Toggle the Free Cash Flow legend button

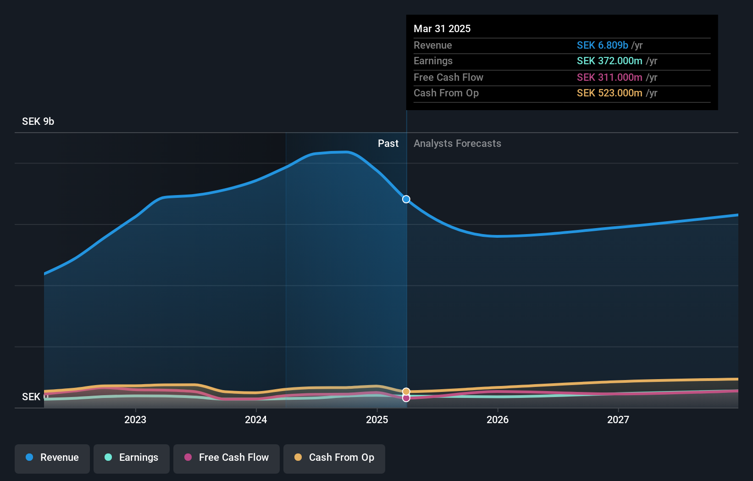tap(227, 459)
